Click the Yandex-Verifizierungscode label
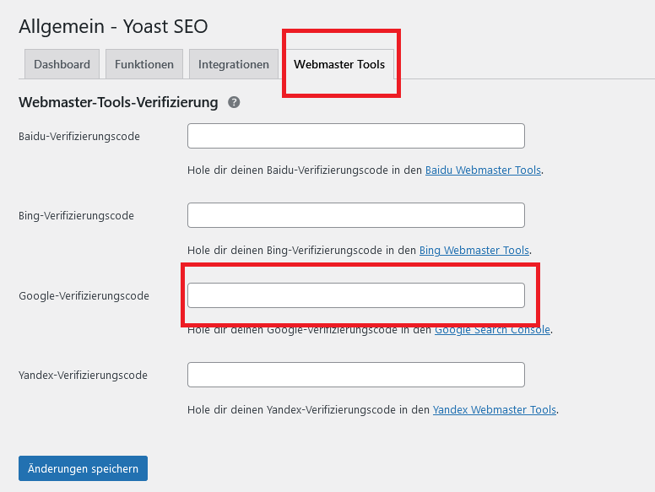The image size is (655, 492). (x=83, y=375)
